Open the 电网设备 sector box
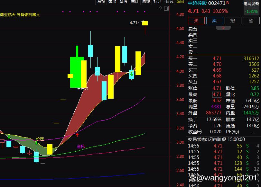Screen dimensions: 261x187 pyautogui.click(x=252, y=8)
